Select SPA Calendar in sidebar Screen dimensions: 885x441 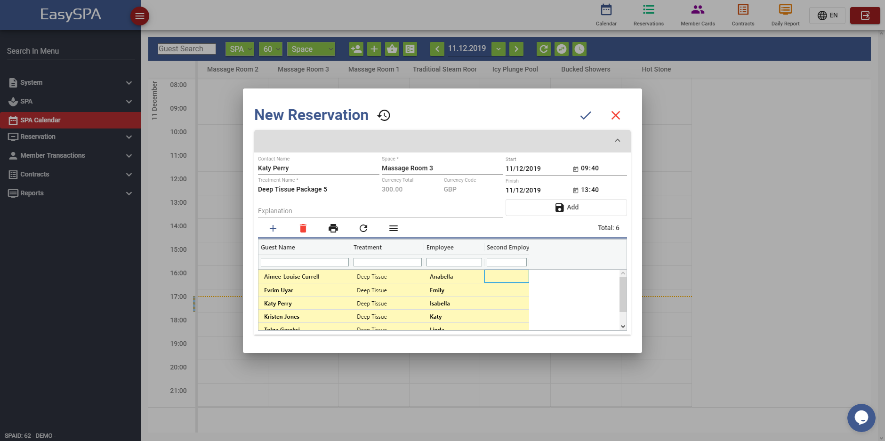71,120
